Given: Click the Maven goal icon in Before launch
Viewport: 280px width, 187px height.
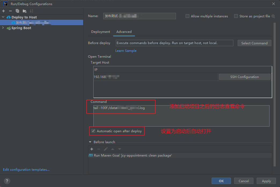Looking at the screenshot, I should pyautogui.click(x=91, y=155).
